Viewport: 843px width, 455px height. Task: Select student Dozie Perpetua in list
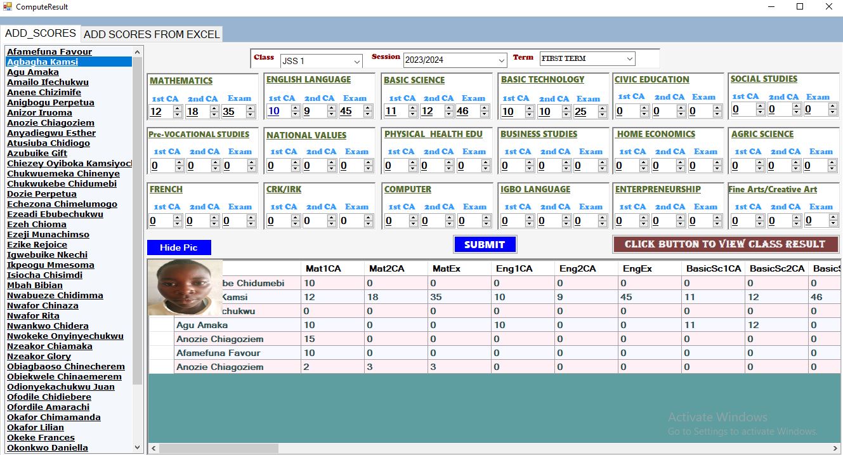coord(42,194)
